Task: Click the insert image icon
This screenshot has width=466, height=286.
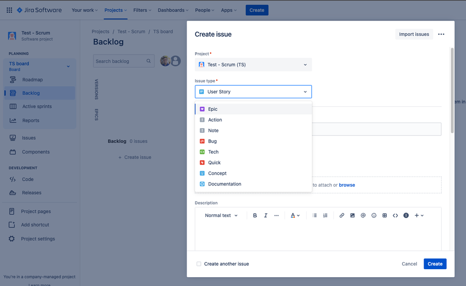Action: (x=353, y=215)
